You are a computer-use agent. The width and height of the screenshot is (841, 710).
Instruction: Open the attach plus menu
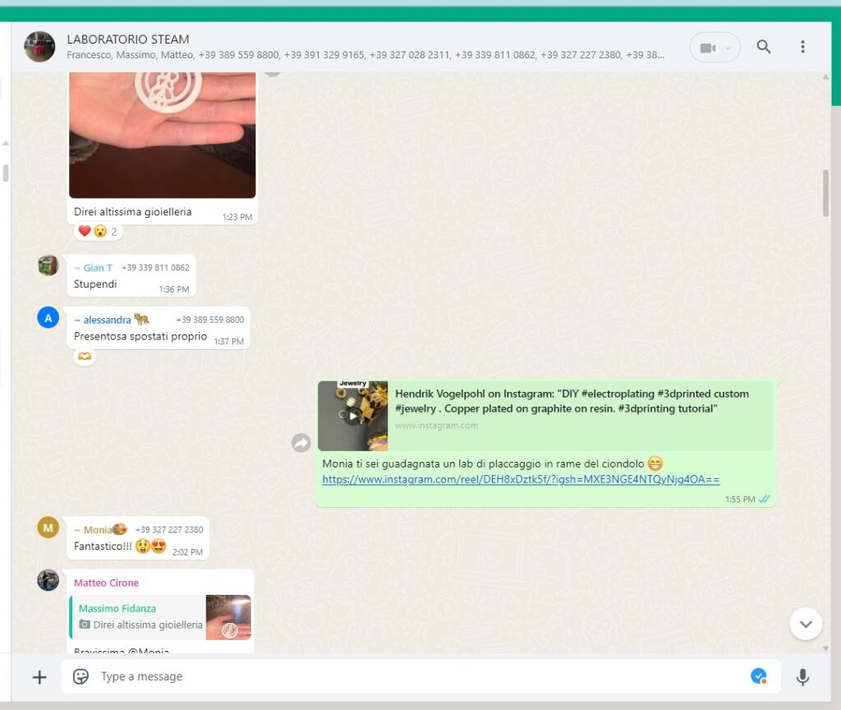(x=39, y=677)
